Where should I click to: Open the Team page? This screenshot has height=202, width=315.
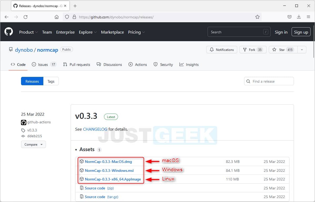tap(47, 32)
